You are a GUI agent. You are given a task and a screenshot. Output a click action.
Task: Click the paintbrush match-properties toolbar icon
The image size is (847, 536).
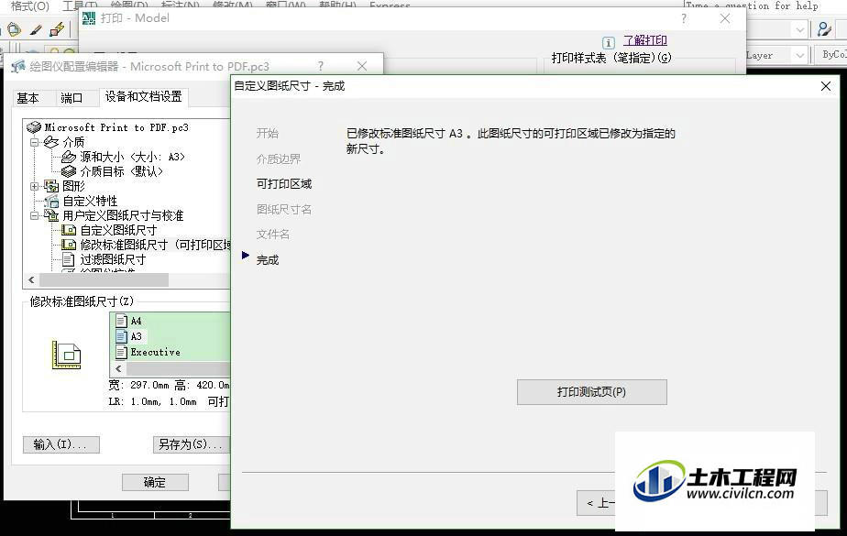36,29
